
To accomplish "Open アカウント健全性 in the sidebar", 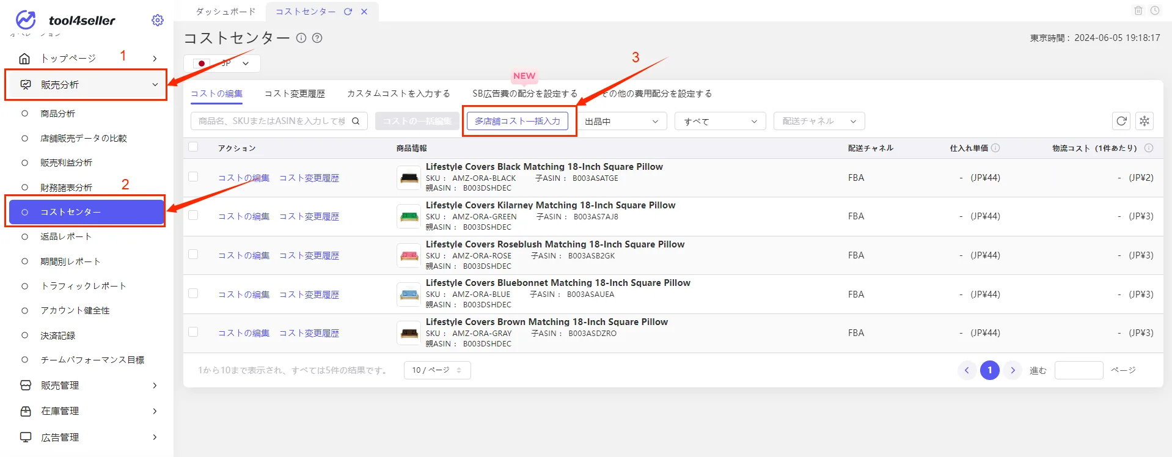I will coord(75,310).
